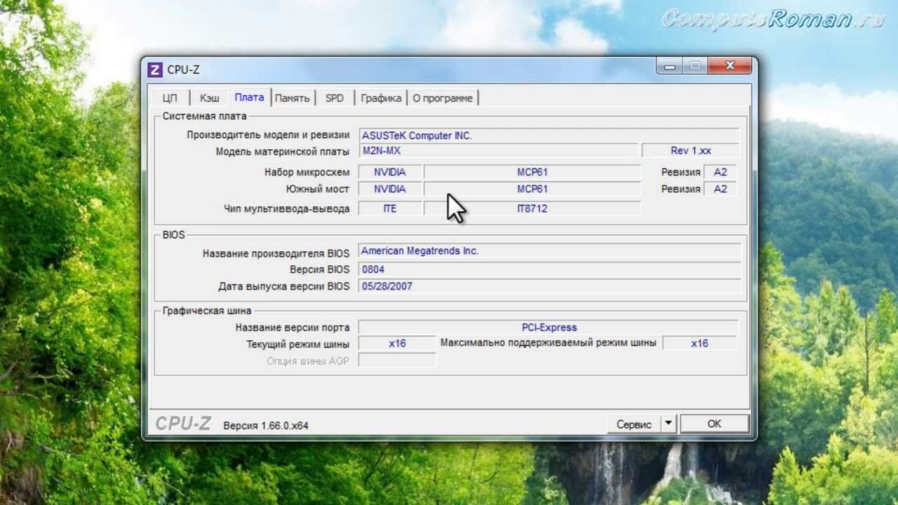Go to the Память tab

(x=292, y=98)
